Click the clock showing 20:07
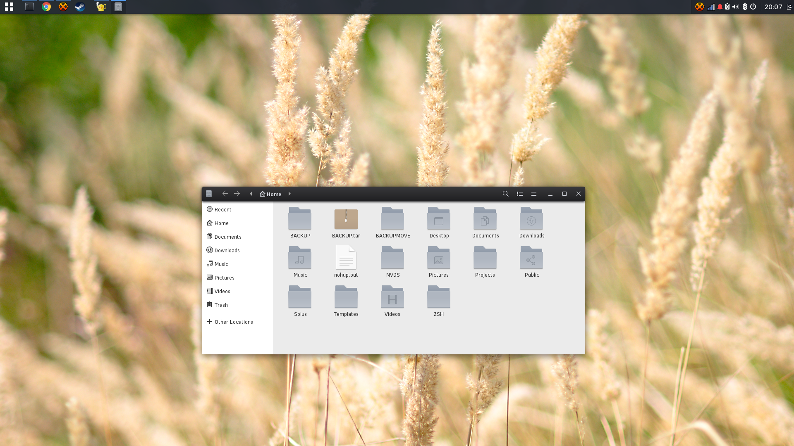This screenshot has height=446, width=794. coord(773,7)
